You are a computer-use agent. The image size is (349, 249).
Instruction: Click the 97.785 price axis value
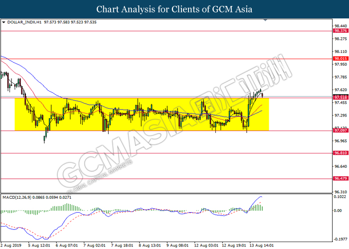341,77
